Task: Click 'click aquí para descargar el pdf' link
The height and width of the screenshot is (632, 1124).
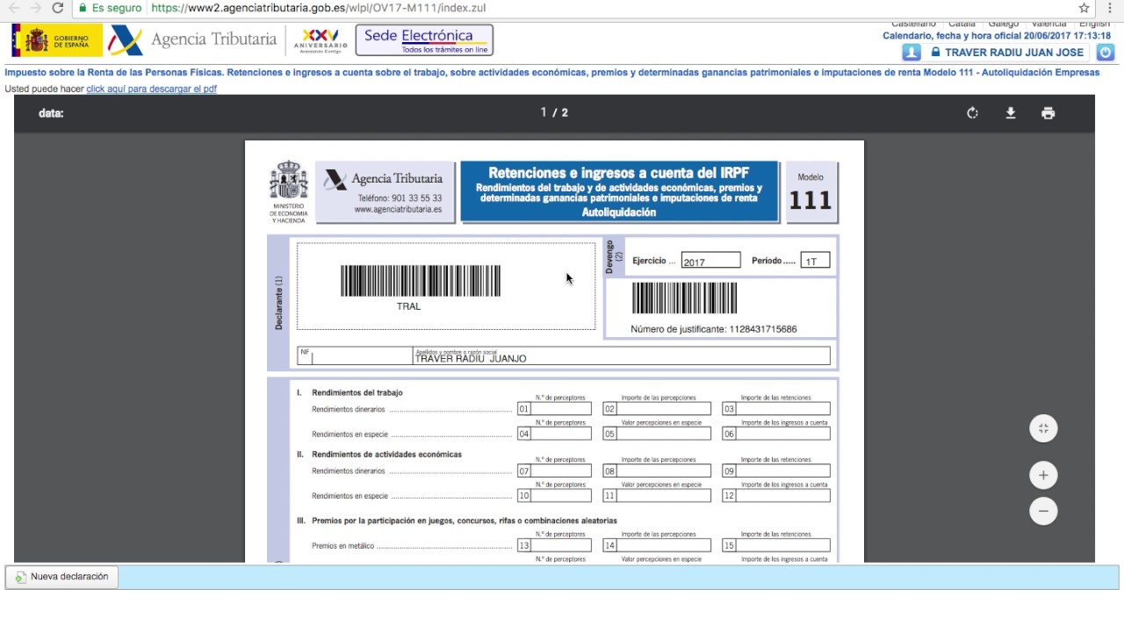Action: (x=151, y=89)
